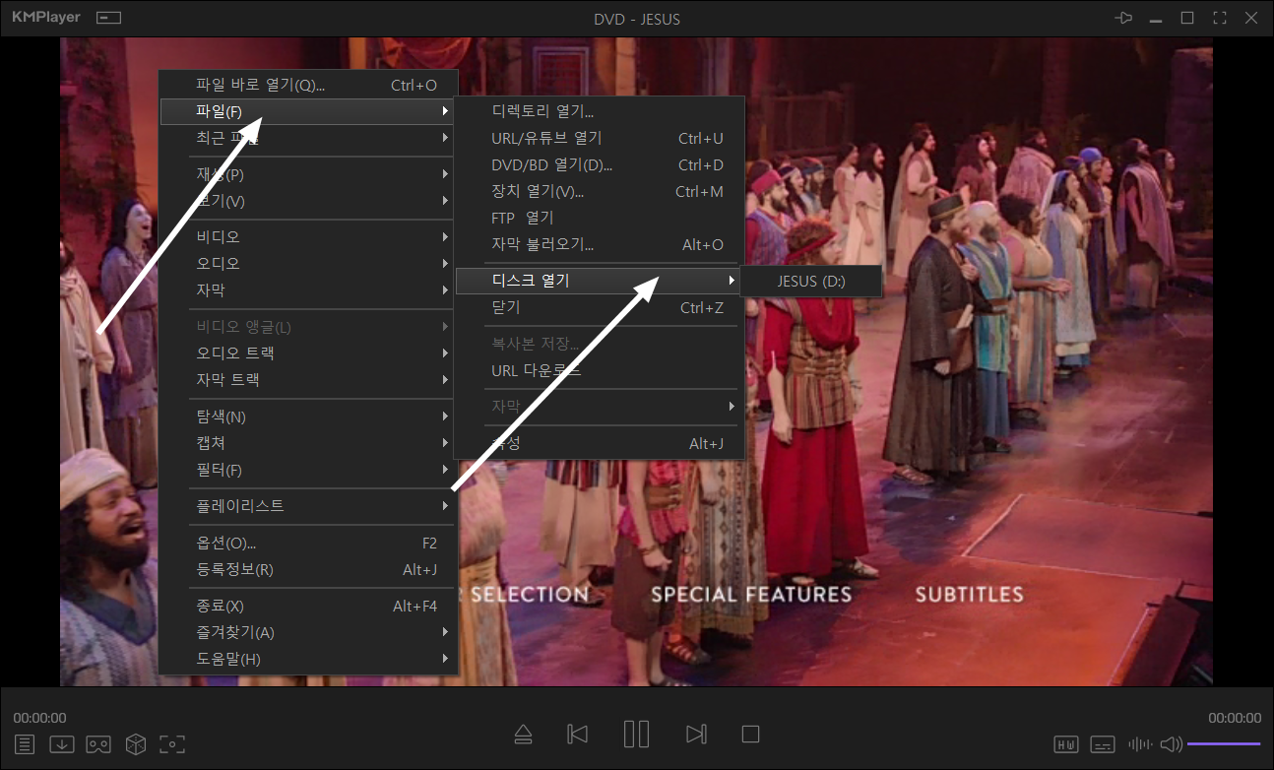Expand the 플레이리스트 submenu arrow
The height and width of the screenshot is (770, 1274).
click(x=445, y=506)
